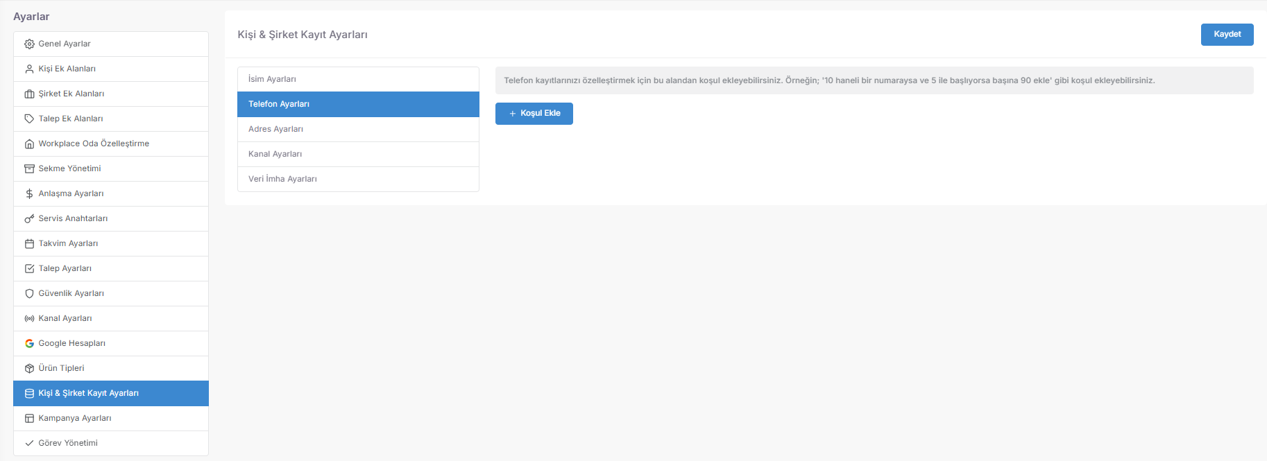
Task: Click the plus icon in Koşul Ekle
Action: 513,114
